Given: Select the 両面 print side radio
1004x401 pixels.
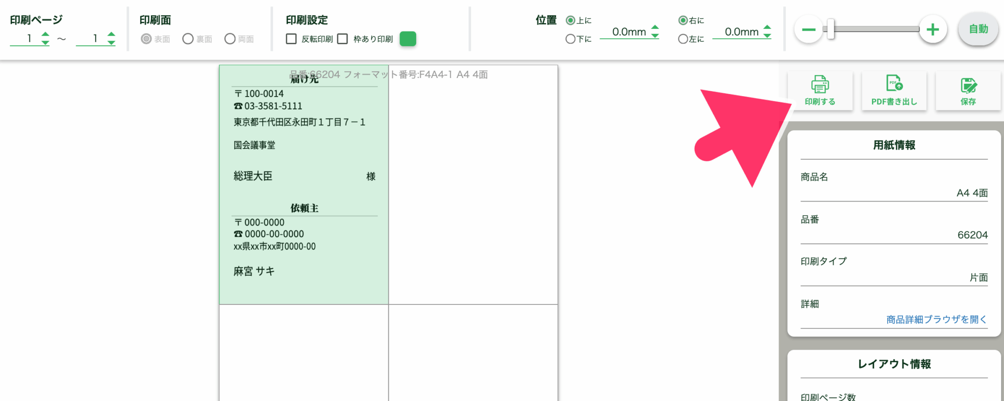Looking at the screenshot, I should (230, 39).
